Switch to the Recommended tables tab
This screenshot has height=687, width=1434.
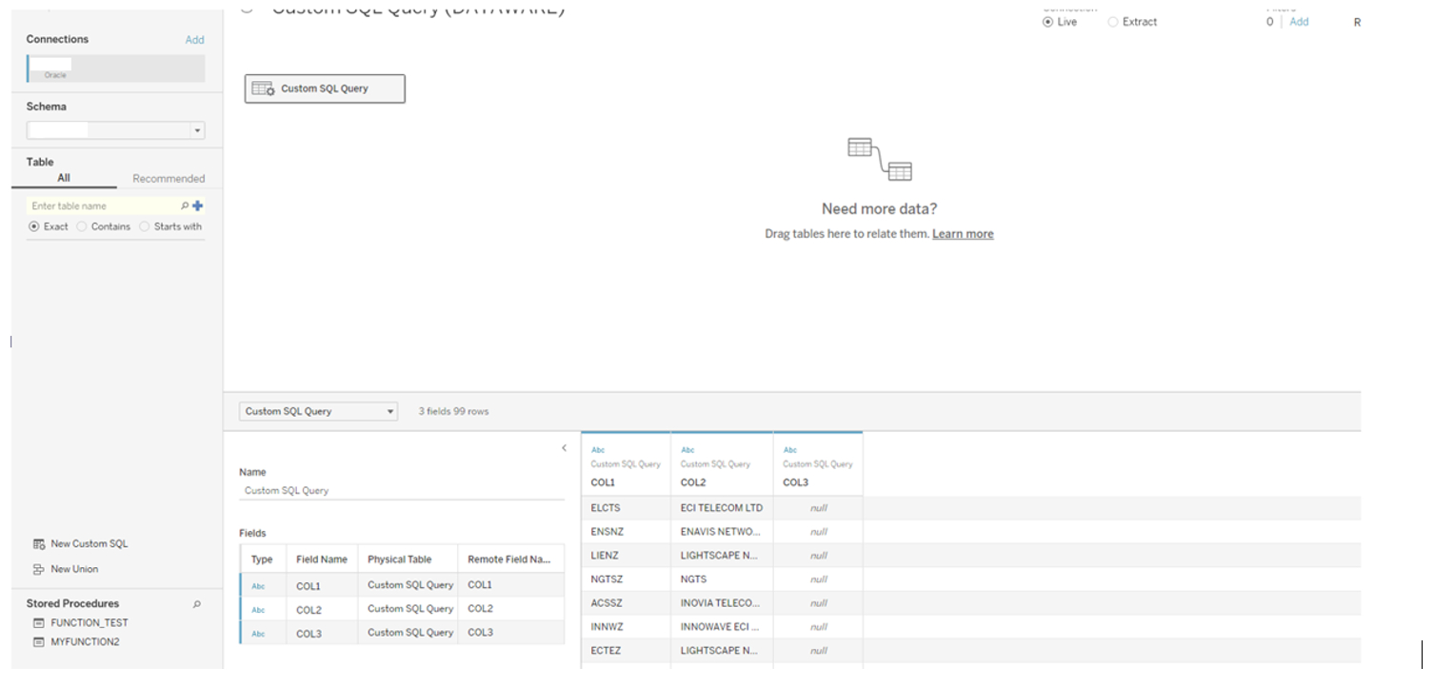[169, 179]
